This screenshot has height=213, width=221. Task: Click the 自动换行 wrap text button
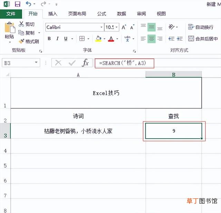(201, 27)
